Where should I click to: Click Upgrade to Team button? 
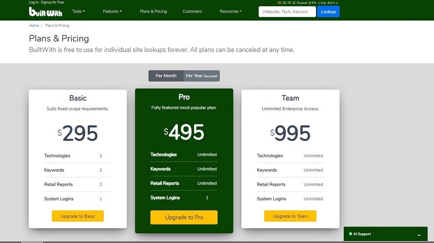point(290,216)
